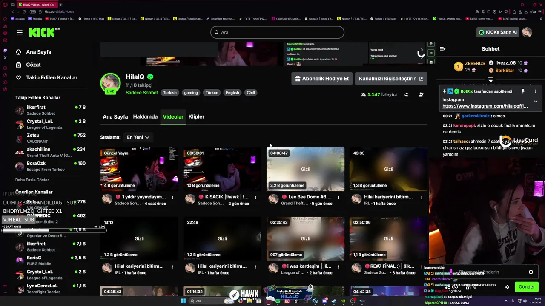Open akachillinn channel in sidebar
Image resolution: width=545 pixels, height=306 pixels.
tap(50, 152)
